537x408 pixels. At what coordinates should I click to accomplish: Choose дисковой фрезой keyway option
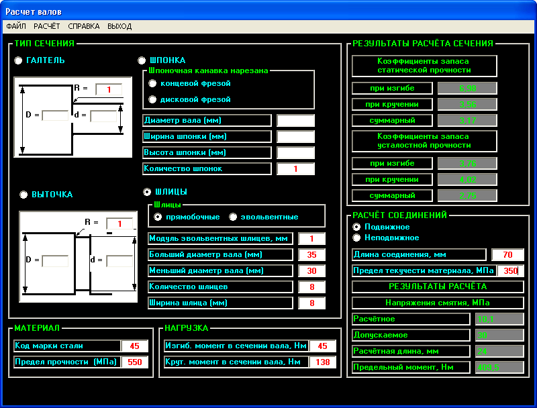pos(153,99)
